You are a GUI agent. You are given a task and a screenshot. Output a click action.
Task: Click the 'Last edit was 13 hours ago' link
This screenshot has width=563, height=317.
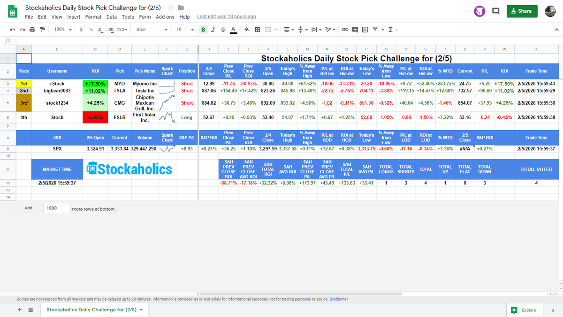[227, 17]
